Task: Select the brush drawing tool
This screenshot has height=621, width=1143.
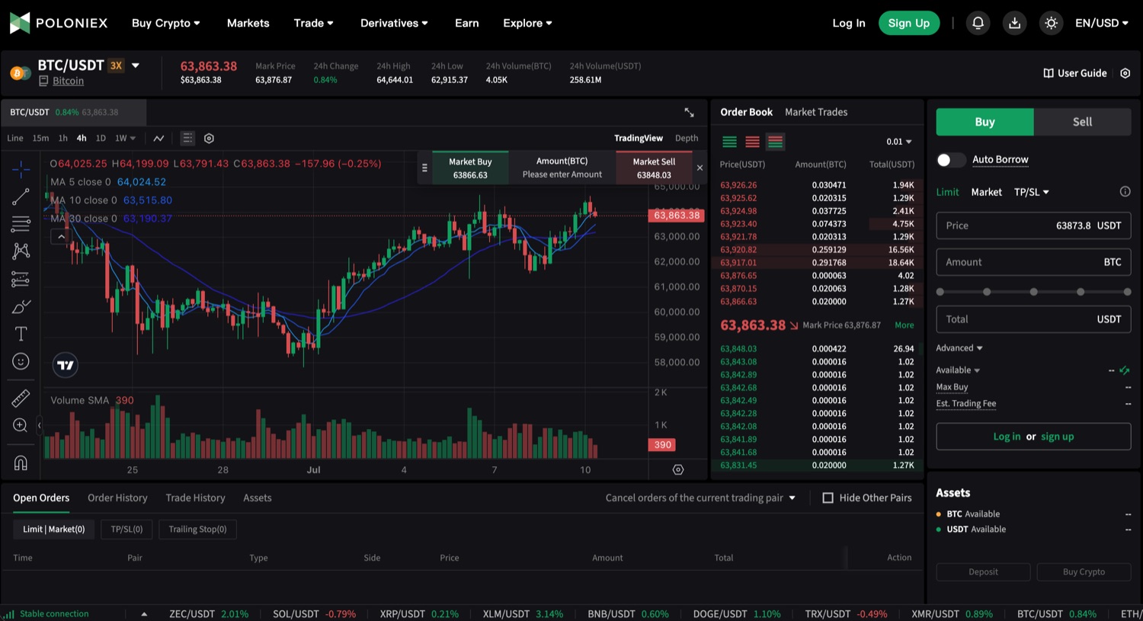Action: (x=21, y=307)
